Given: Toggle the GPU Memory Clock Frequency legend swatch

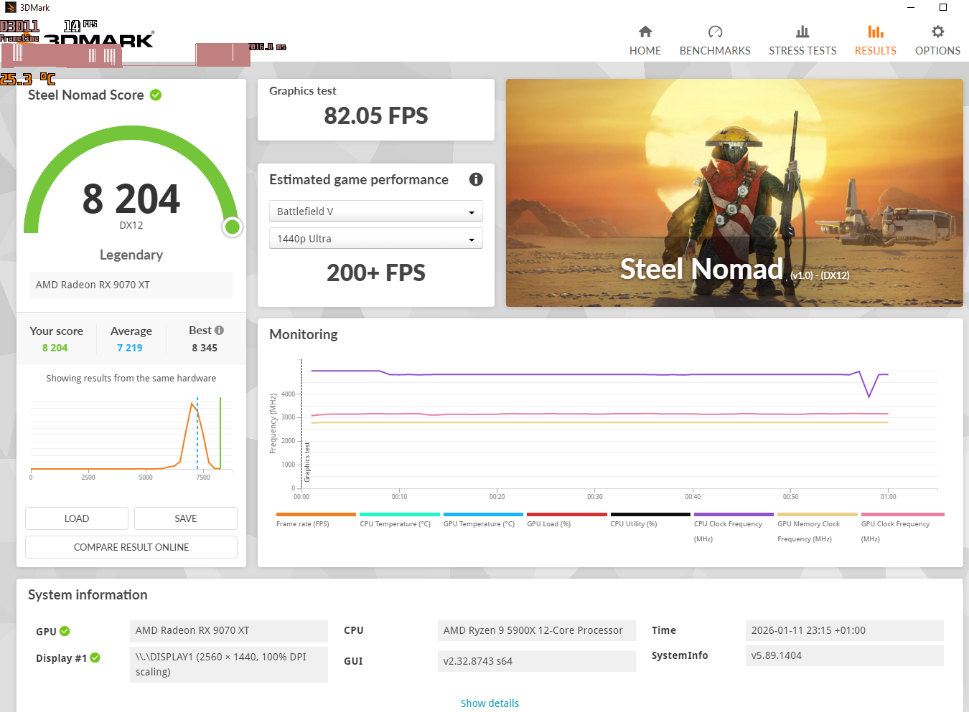Looking at the screenshot, I should coord(818,514).
